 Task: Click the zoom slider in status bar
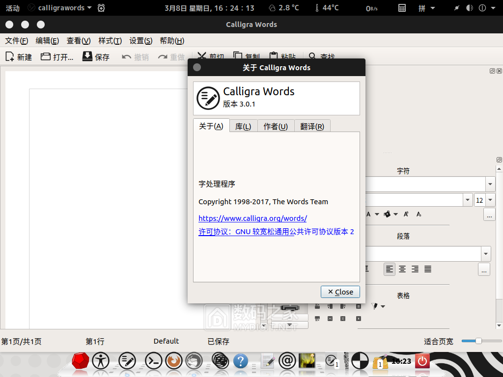pos(478,341)
